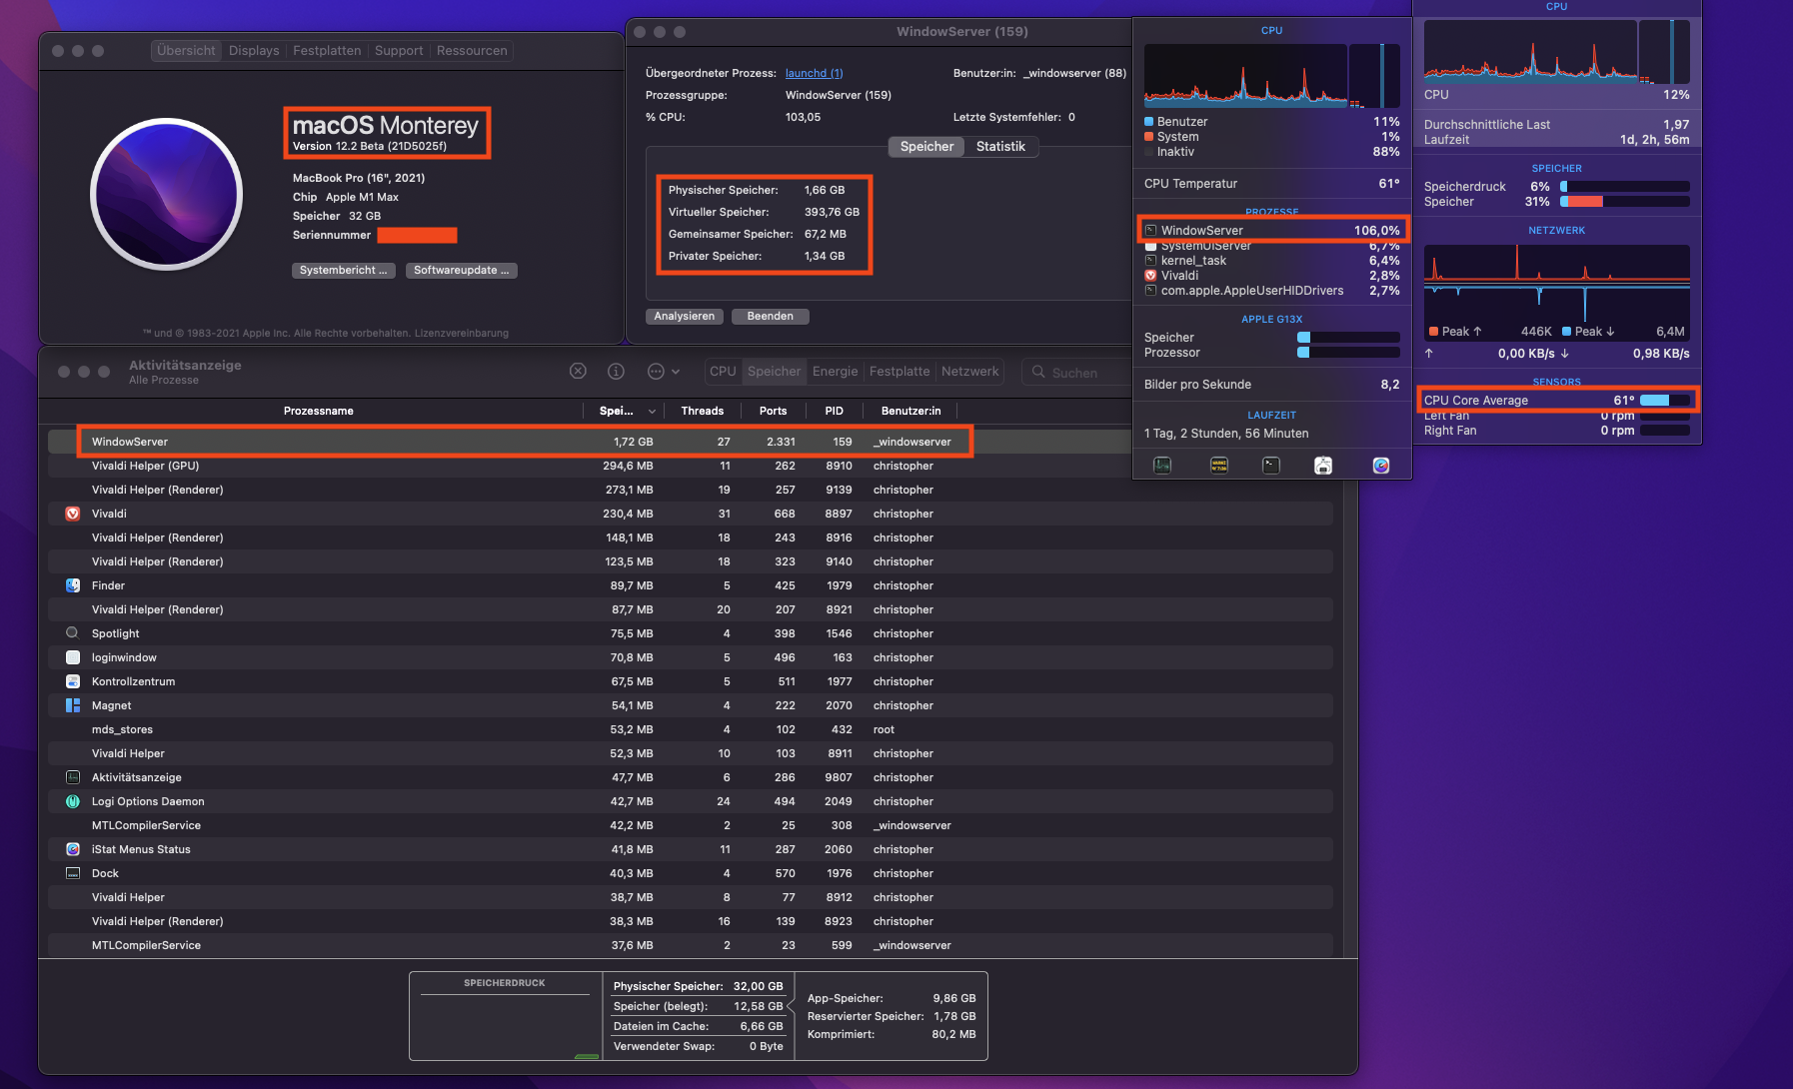Click Analysieren in the WindowServer window
The width and height of the screenshot is (1793, 1089).
(685, 317)
